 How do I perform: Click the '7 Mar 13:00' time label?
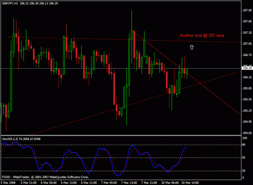130,183
